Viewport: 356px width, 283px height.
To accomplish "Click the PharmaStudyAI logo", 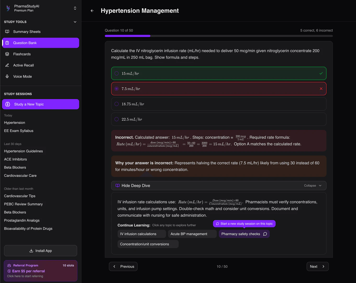I will 8,8.
